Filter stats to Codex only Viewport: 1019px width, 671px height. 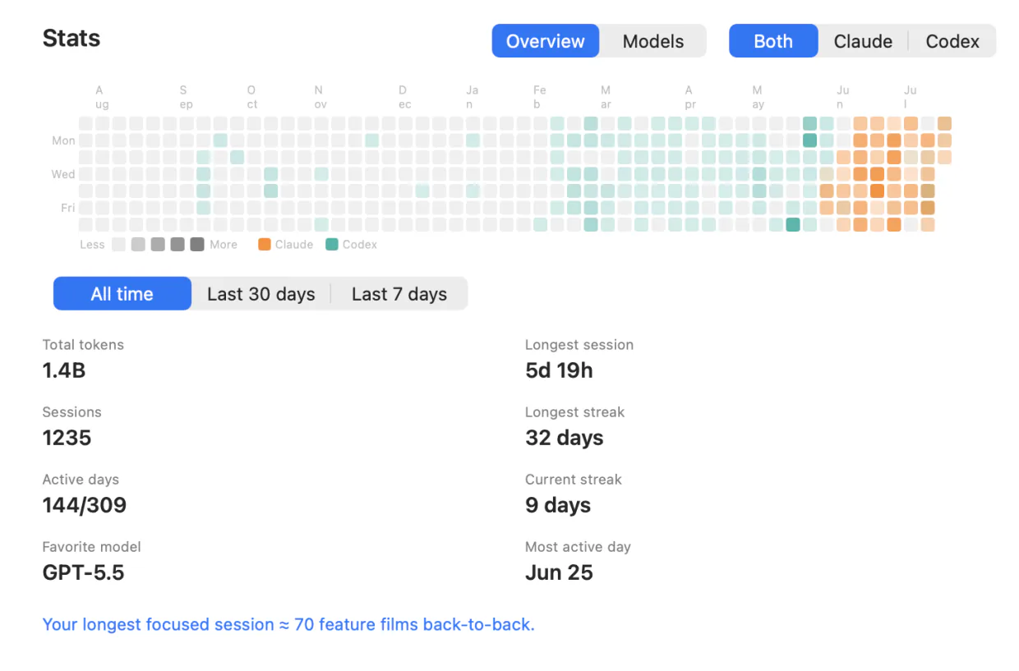pyautogui.click(x=952, y=41)
